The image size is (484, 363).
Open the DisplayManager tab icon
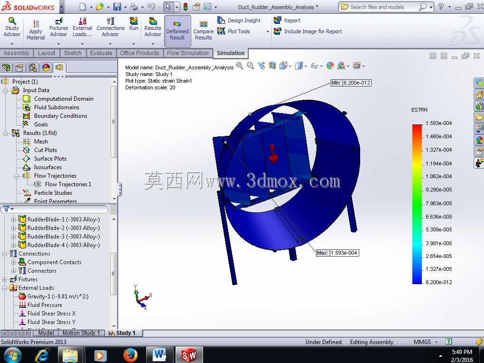pyautogui.click(x=46, y=67)
